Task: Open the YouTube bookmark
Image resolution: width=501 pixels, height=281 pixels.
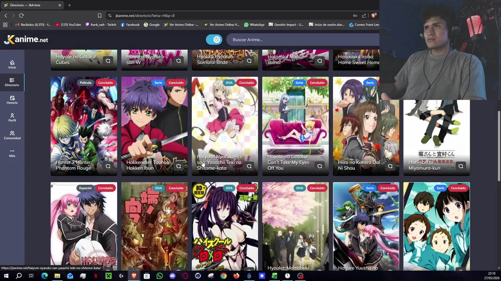Action: click(68, 25)
